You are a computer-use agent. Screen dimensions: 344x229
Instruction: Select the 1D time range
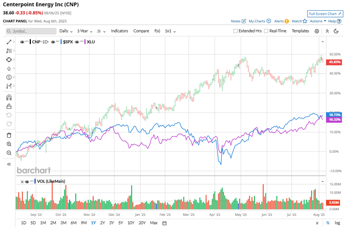point(24,223)
